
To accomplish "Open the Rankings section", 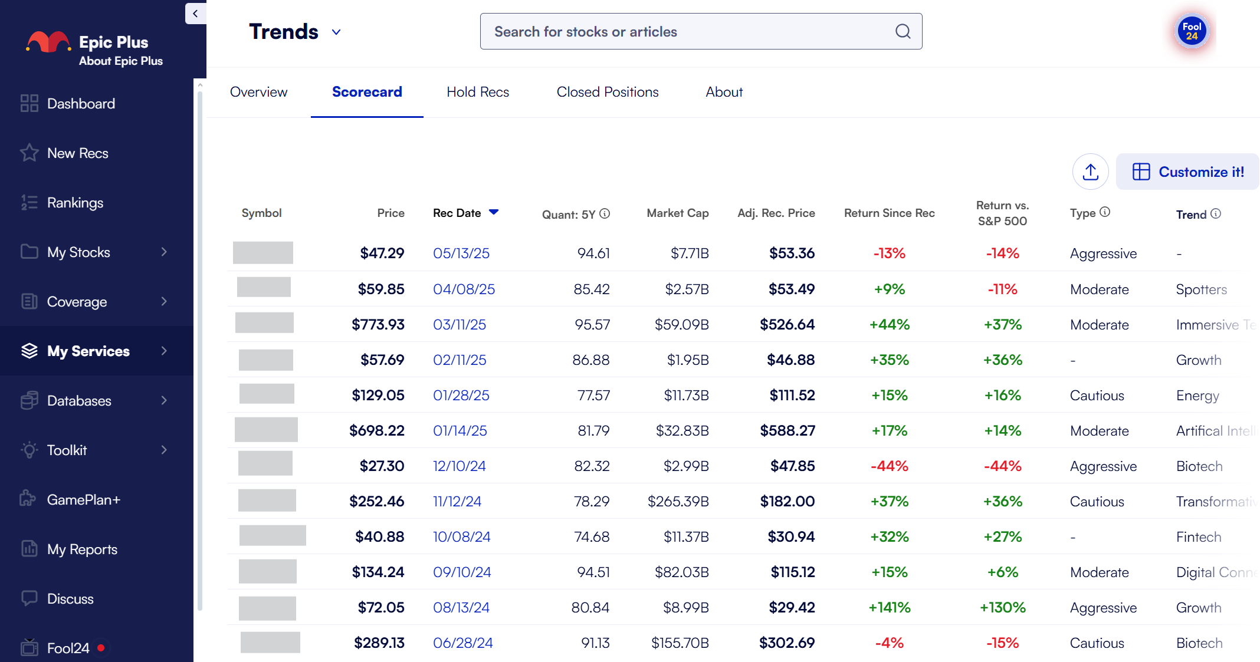I will [x=75, y=202].
